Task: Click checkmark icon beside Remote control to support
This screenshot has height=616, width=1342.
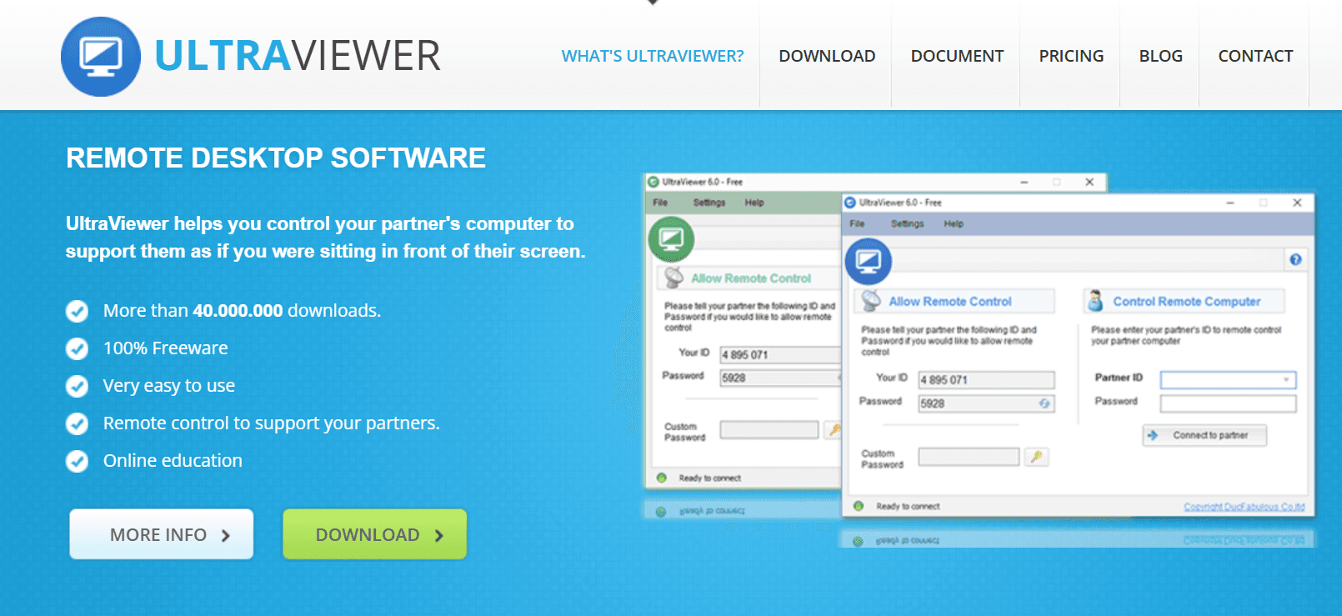Action: pyautogui.click(x=77, y=423)
